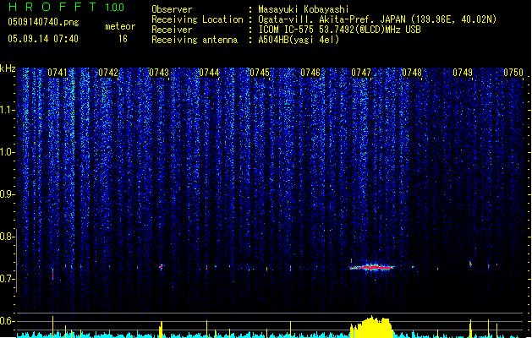Click the meteor count value 16
This screenshot has width=532, height=338.
tap(123, 39)
